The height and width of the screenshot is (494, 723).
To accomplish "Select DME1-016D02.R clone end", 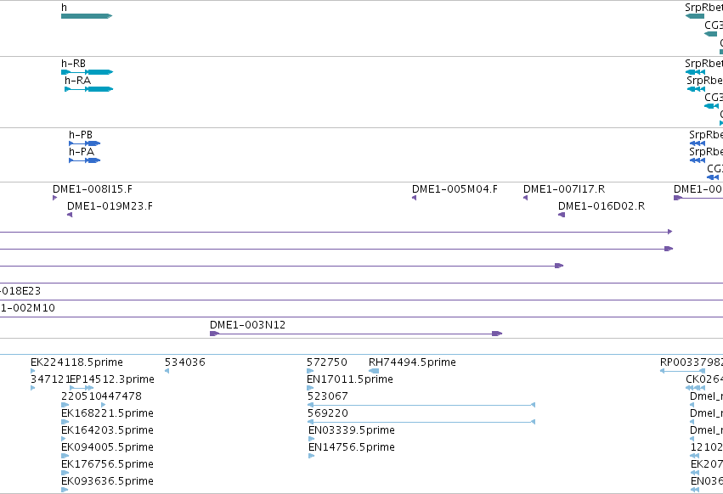I will click(x=562, y=215).
